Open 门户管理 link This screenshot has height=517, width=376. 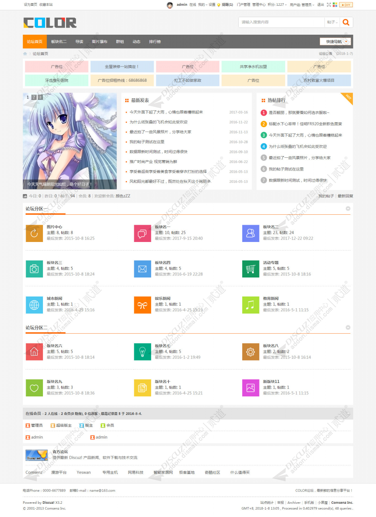click(x=243, y=5)
